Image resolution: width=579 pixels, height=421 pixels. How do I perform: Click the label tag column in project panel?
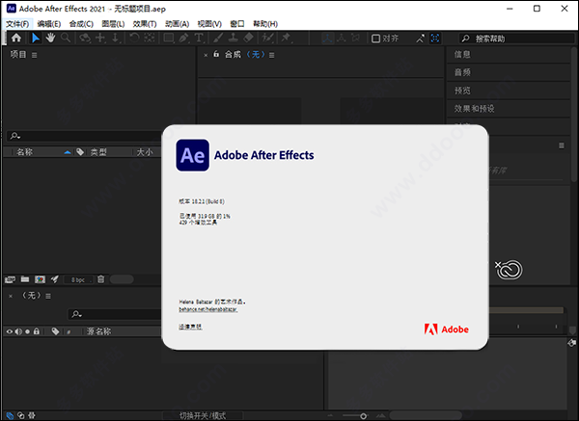coord(80,152)
